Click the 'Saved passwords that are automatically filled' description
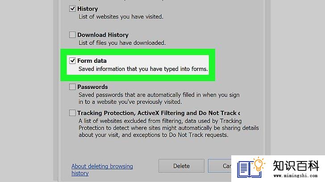Image resolution: width=325 pixels, height=182 pixels. point(159,98)
